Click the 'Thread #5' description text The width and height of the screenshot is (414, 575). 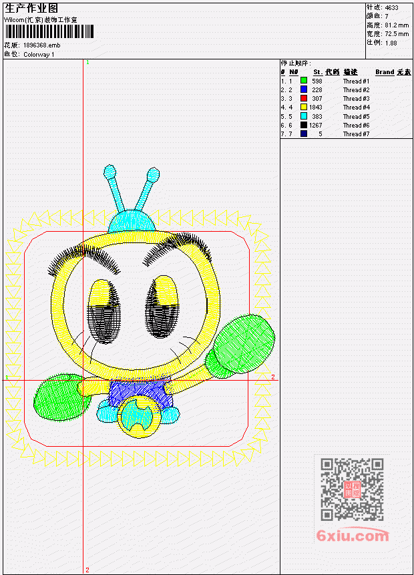pos(356,117)
